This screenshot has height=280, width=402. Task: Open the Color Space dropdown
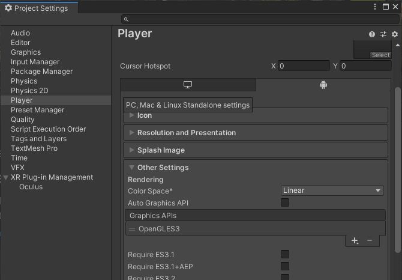(332, 190)
